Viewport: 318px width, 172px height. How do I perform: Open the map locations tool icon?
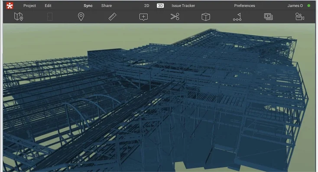click(19, 16)
